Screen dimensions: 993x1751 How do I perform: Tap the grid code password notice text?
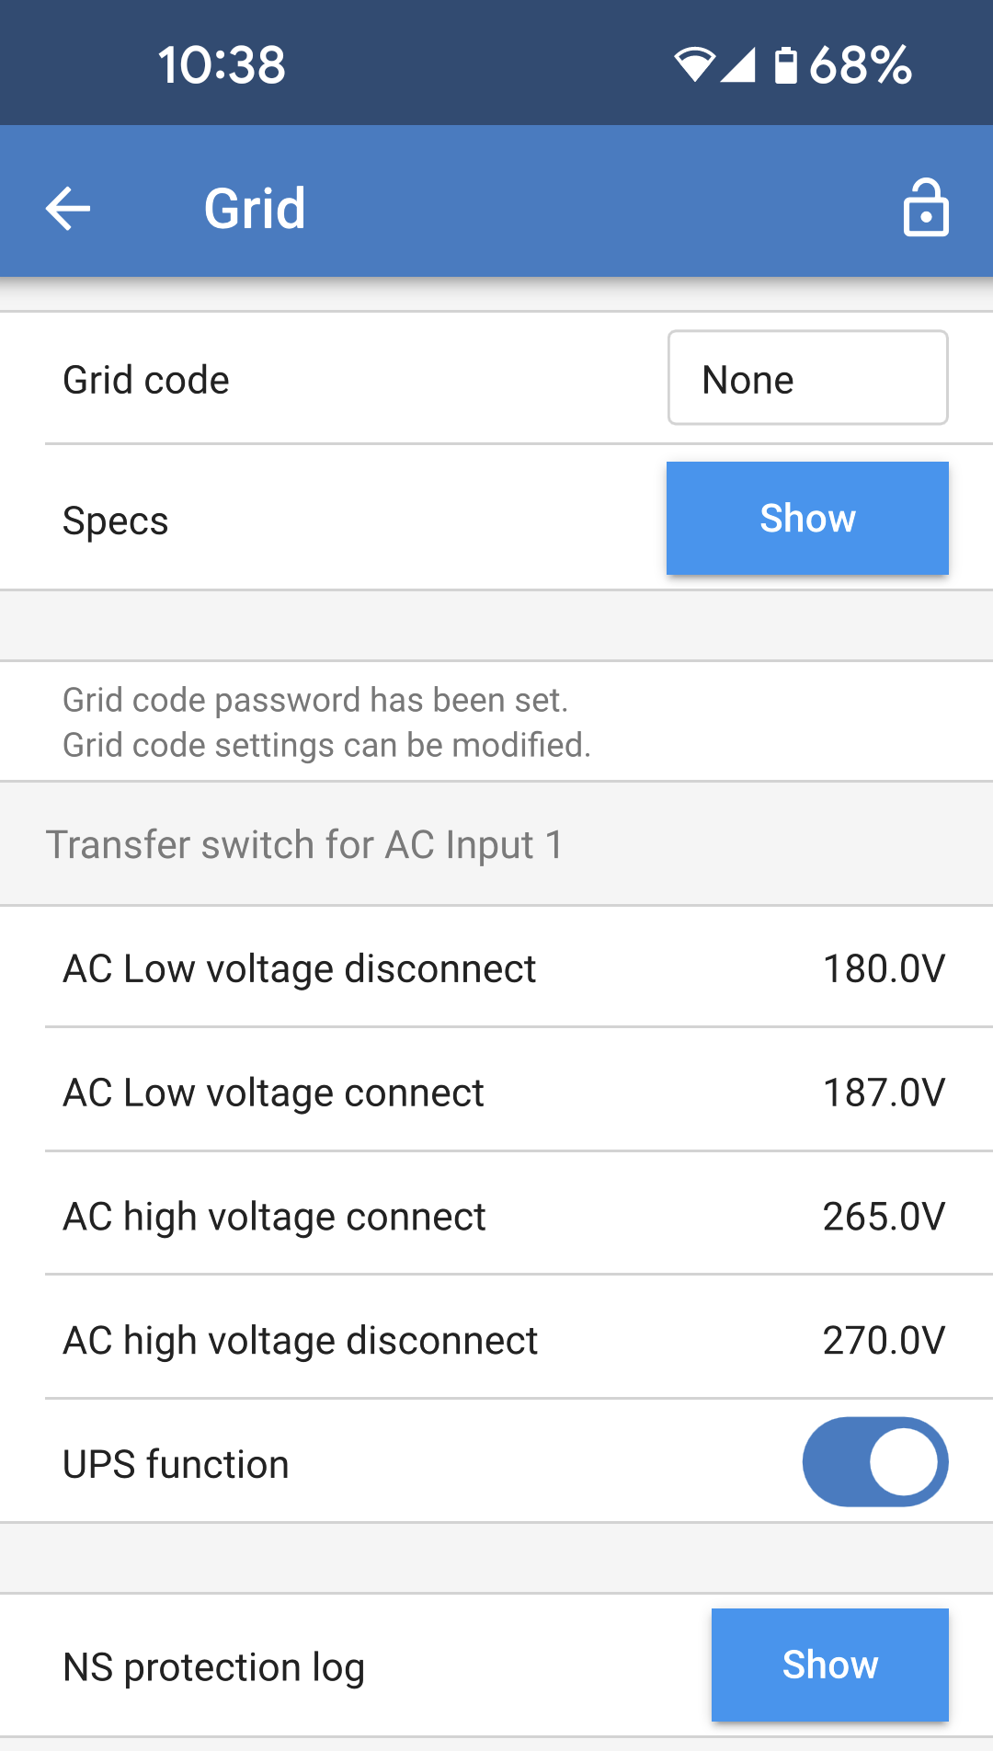pos(326,722)
